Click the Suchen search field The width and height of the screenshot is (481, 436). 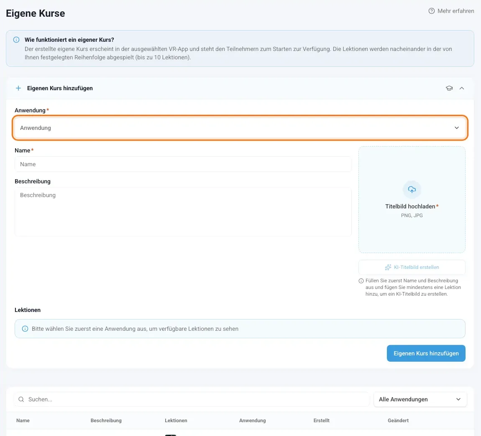tap(191, 399)
